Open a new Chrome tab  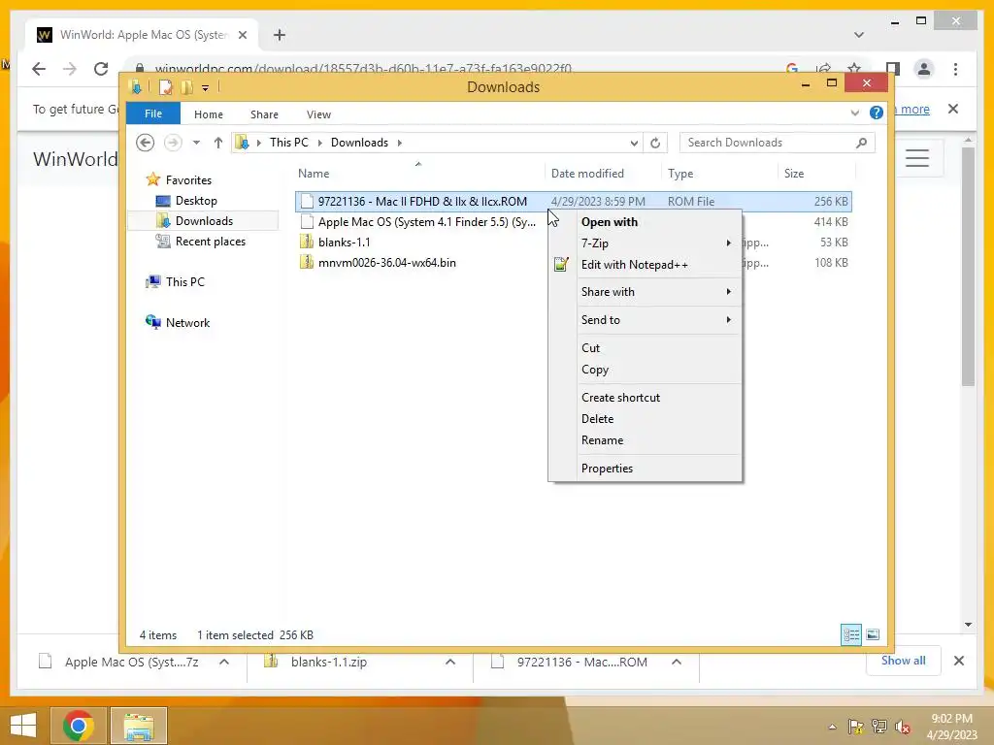click(x=279, y=35)
